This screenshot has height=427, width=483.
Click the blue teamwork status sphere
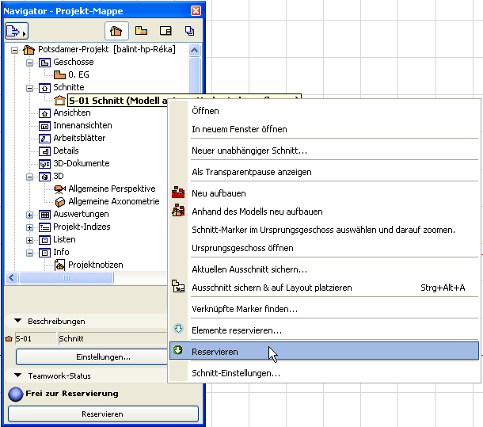point(15,395)
